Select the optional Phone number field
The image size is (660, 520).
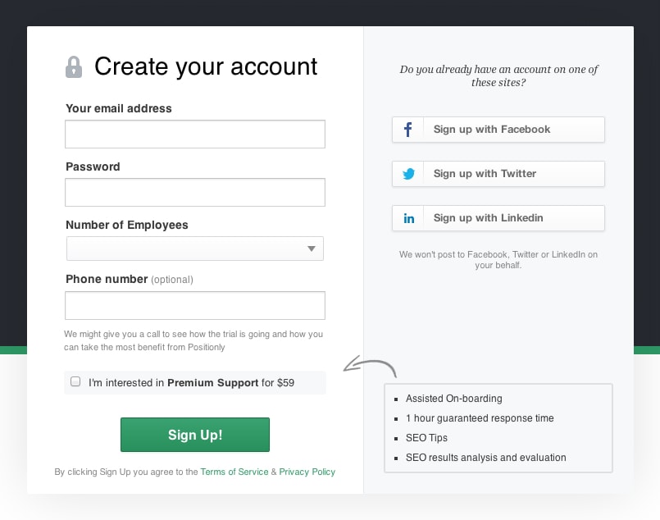(x=195, y=305)
